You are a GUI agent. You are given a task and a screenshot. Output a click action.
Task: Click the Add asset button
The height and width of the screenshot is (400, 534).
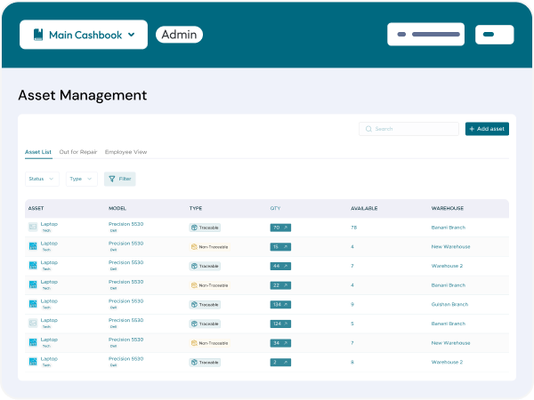pyautogui.click(x=487, y=129)
